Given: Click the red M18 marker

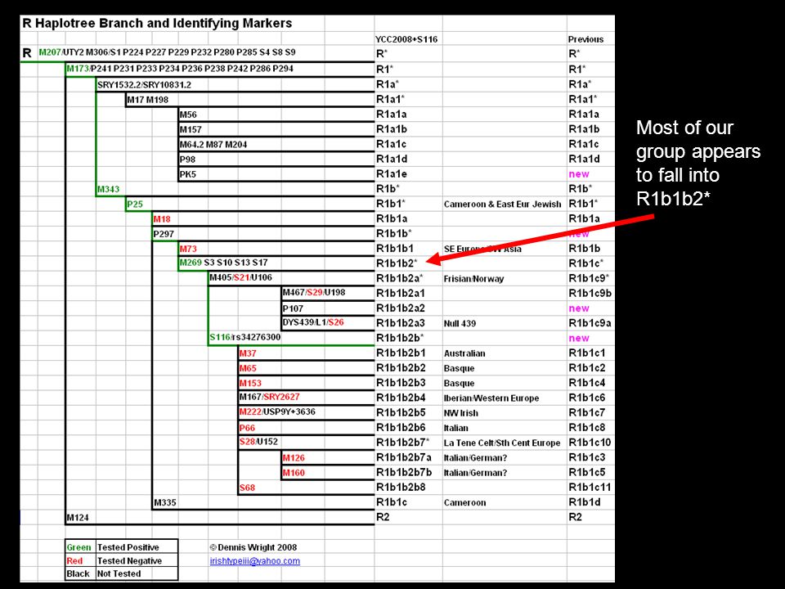Looking at the screenshot, I should [162, 219].
